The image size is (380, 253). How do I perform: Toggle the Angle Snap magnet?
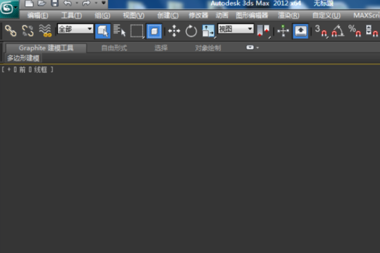pos(338,31)
